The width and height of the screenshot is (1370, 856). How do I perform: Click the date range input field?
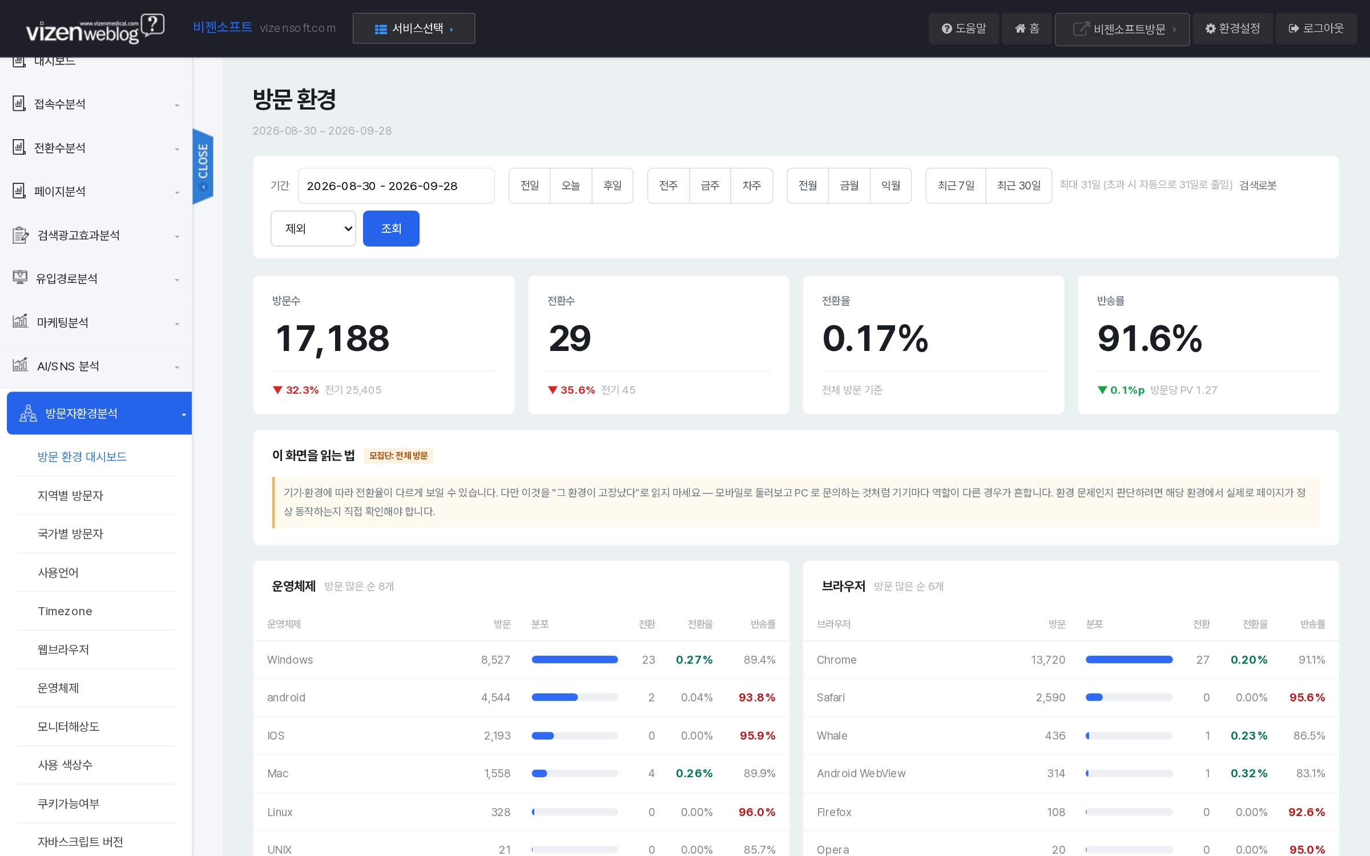click(396, 186)
